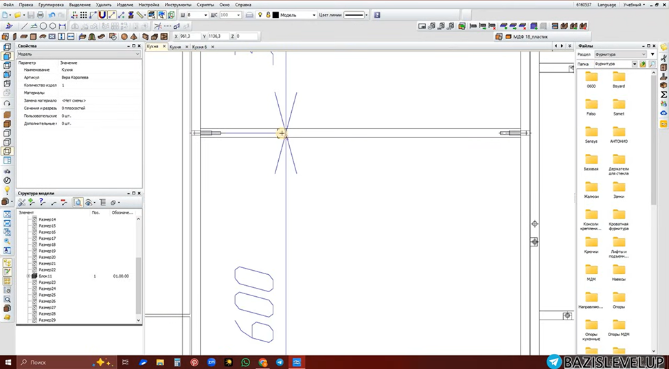This screenshot has width=669, height=369.
Task: Open the Инструменты menu
Action: 178,5
